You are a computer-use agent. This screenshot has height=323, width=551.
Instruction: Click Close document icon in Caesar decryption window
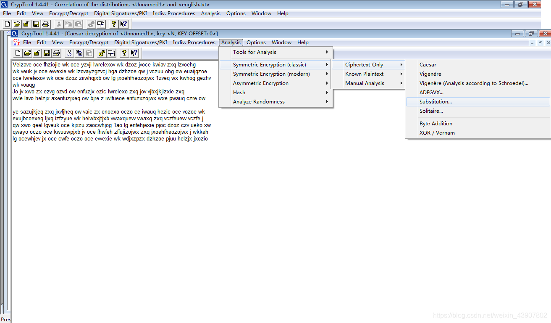coord(37,53)
